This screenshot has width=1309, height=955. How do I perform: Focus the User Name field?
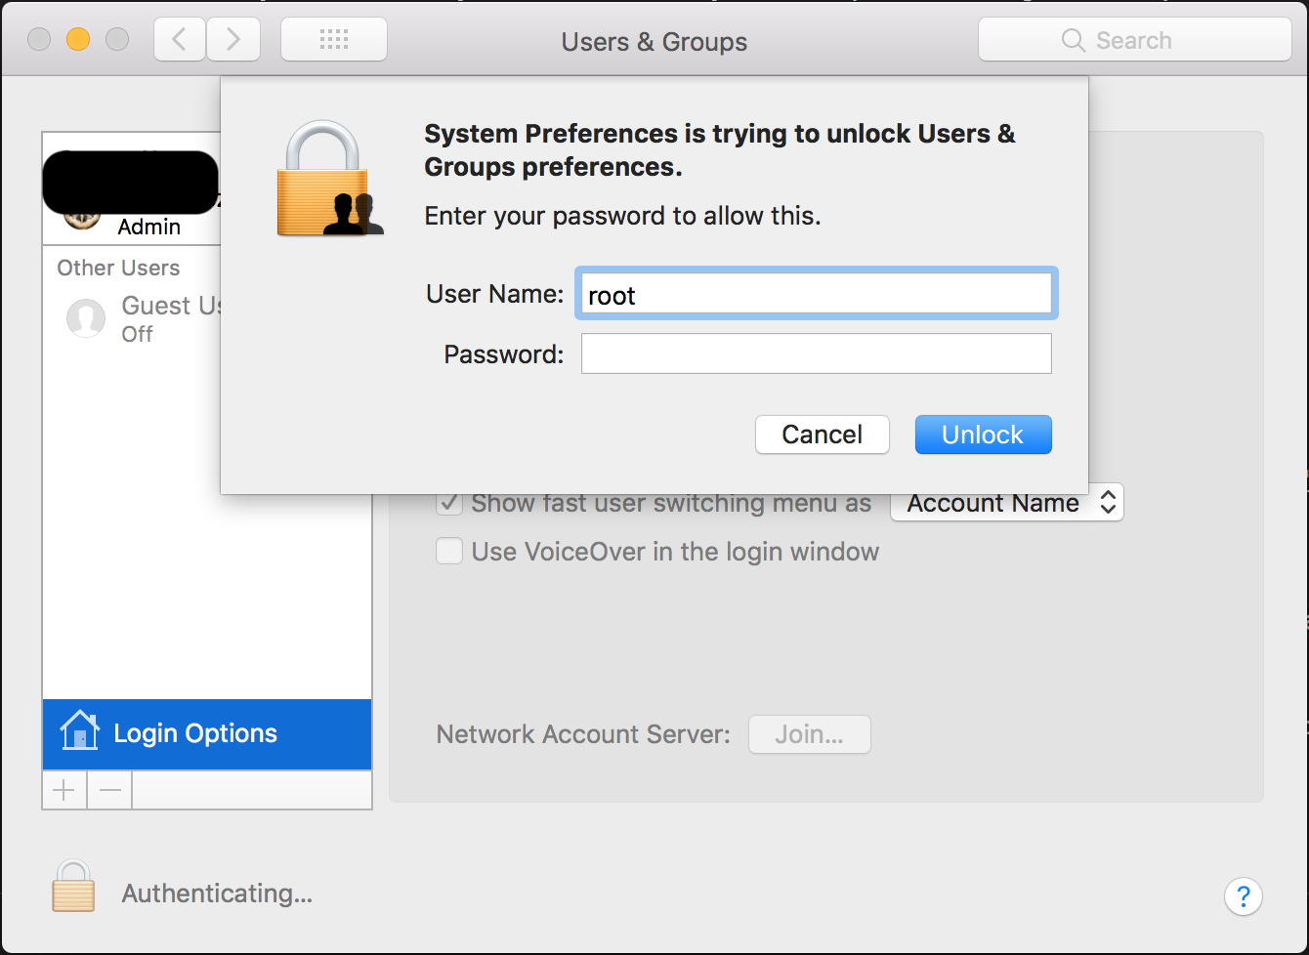click(816, 294)
